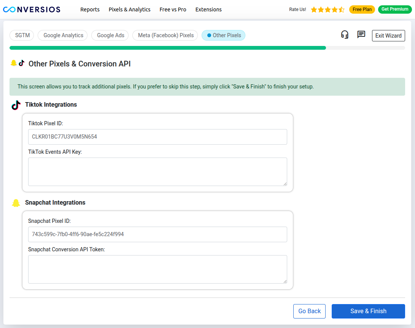Image resolution: width=415 pixels, height=328 pixels.
Task: Select the Other Pixels step
Action: (223, 35)
